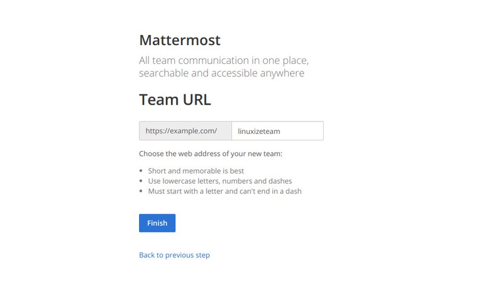This screenshot has height=290, width=481.
Task: Click the 'https://example.com/' URL prefix
Action: click(x=185, y=131)
